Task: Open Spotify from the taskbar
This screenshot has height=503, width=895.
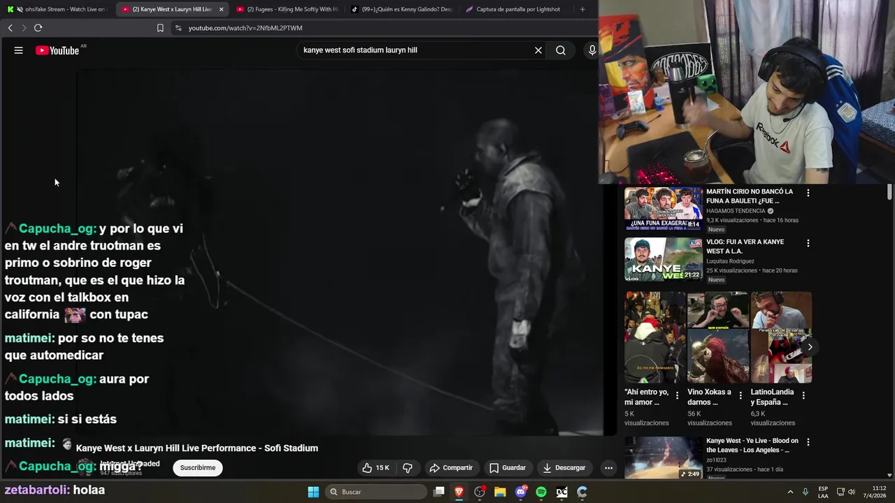Action: 541,492
